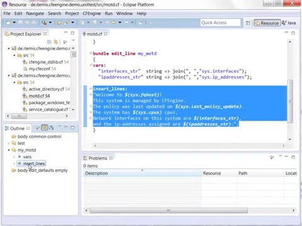Open the Help menu
Screen dimensions: 302x226
(142, 13)
